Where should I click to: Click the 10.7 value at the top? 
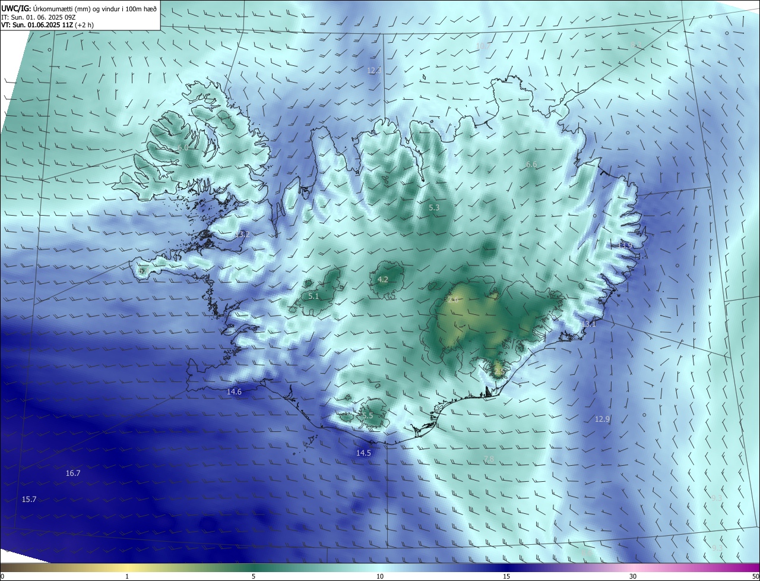pos(483,46)
